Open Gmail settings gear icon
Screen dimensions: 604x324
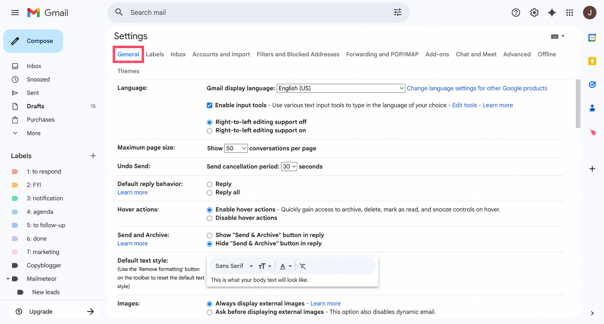(x=534, y=12)
